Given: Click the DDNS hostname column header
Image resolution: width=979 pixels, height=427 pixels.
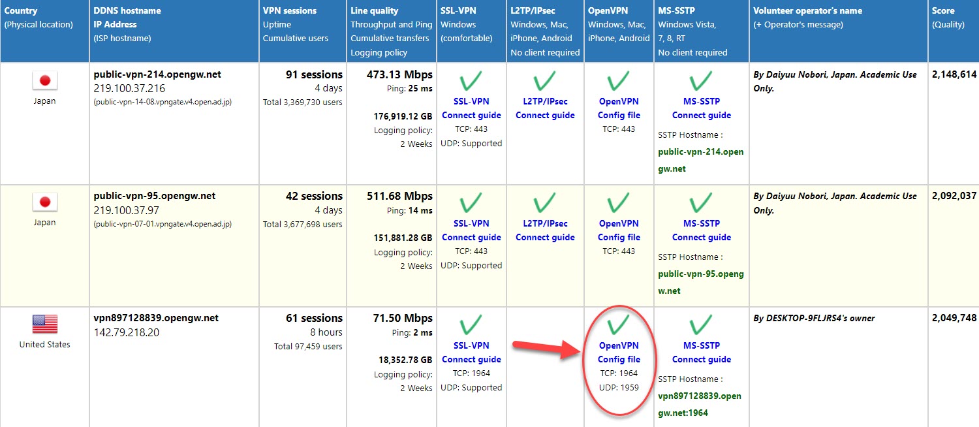Looking at the screenshot, I should point(174,31).
